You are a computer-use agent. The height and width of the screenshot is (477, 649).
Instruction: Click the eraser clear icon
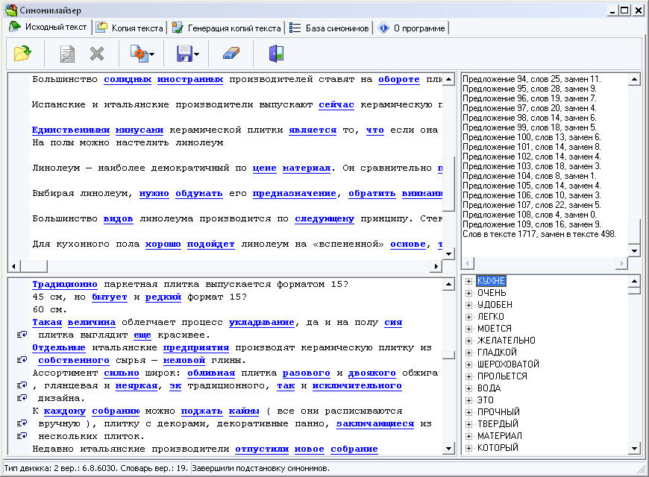coord(231,53)
